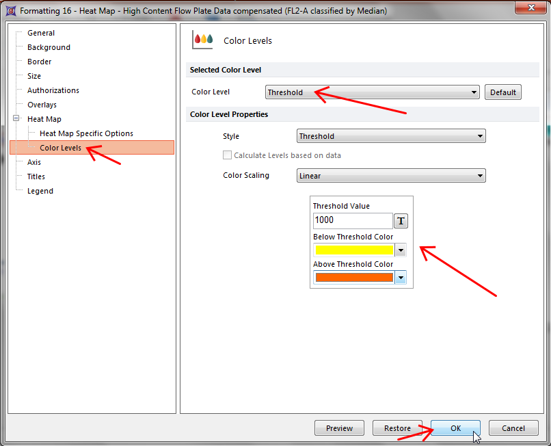Open the Overlays settings page

pyautogui.click(x=42, y=105)
